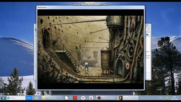Open the Windows Start menu
The width and height of the screenshot is (181, 102).
3,98
